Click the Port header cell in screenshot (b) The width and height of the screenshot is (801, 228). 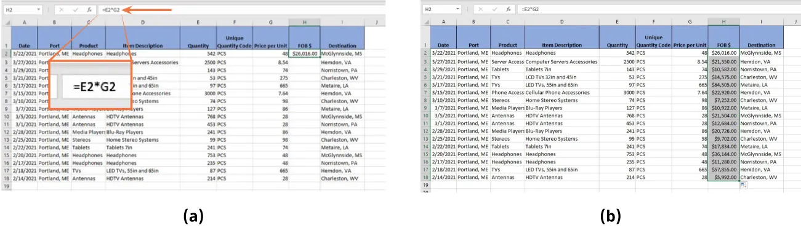(x=473, y=37)
